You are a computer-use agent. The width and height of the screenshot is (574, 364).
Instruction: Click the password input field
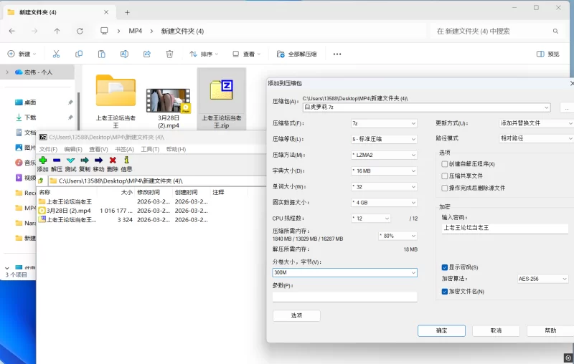504,228
